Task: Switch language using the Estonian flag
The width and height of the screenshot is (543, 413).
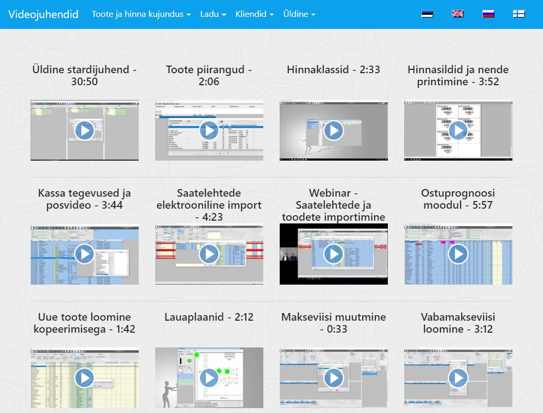Action: click(x=427, y=14)
